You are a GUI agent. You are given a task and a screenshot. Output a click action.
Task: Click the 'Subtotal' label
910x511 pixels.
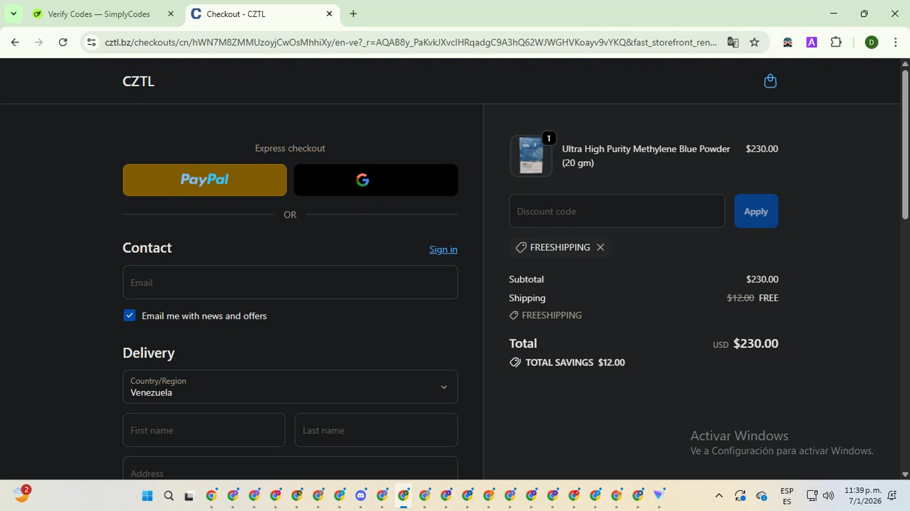pos(527,279)
